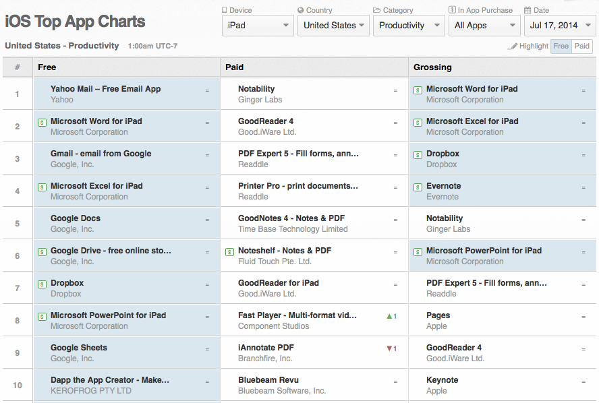Click in-app purchase icon beside Microsoft Excel in Free

point(42,187)
